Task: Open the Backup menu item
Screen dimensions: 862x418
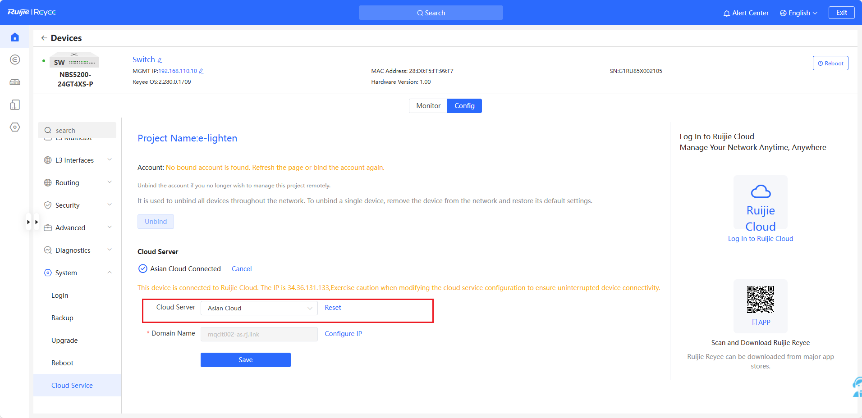Action: click(62, 318)
